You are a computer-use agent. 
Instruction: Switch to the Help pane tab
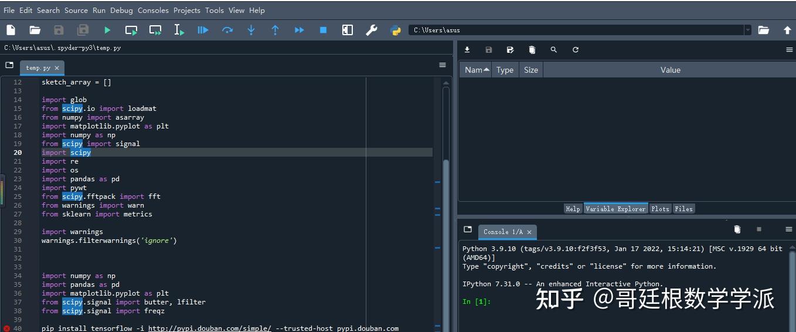coord(573,209)
